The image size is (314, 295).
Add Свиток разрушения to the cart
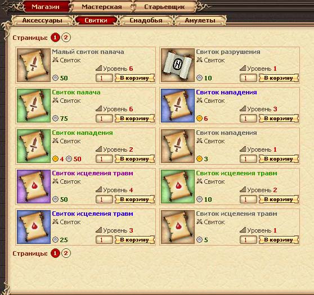click(279, 78)
